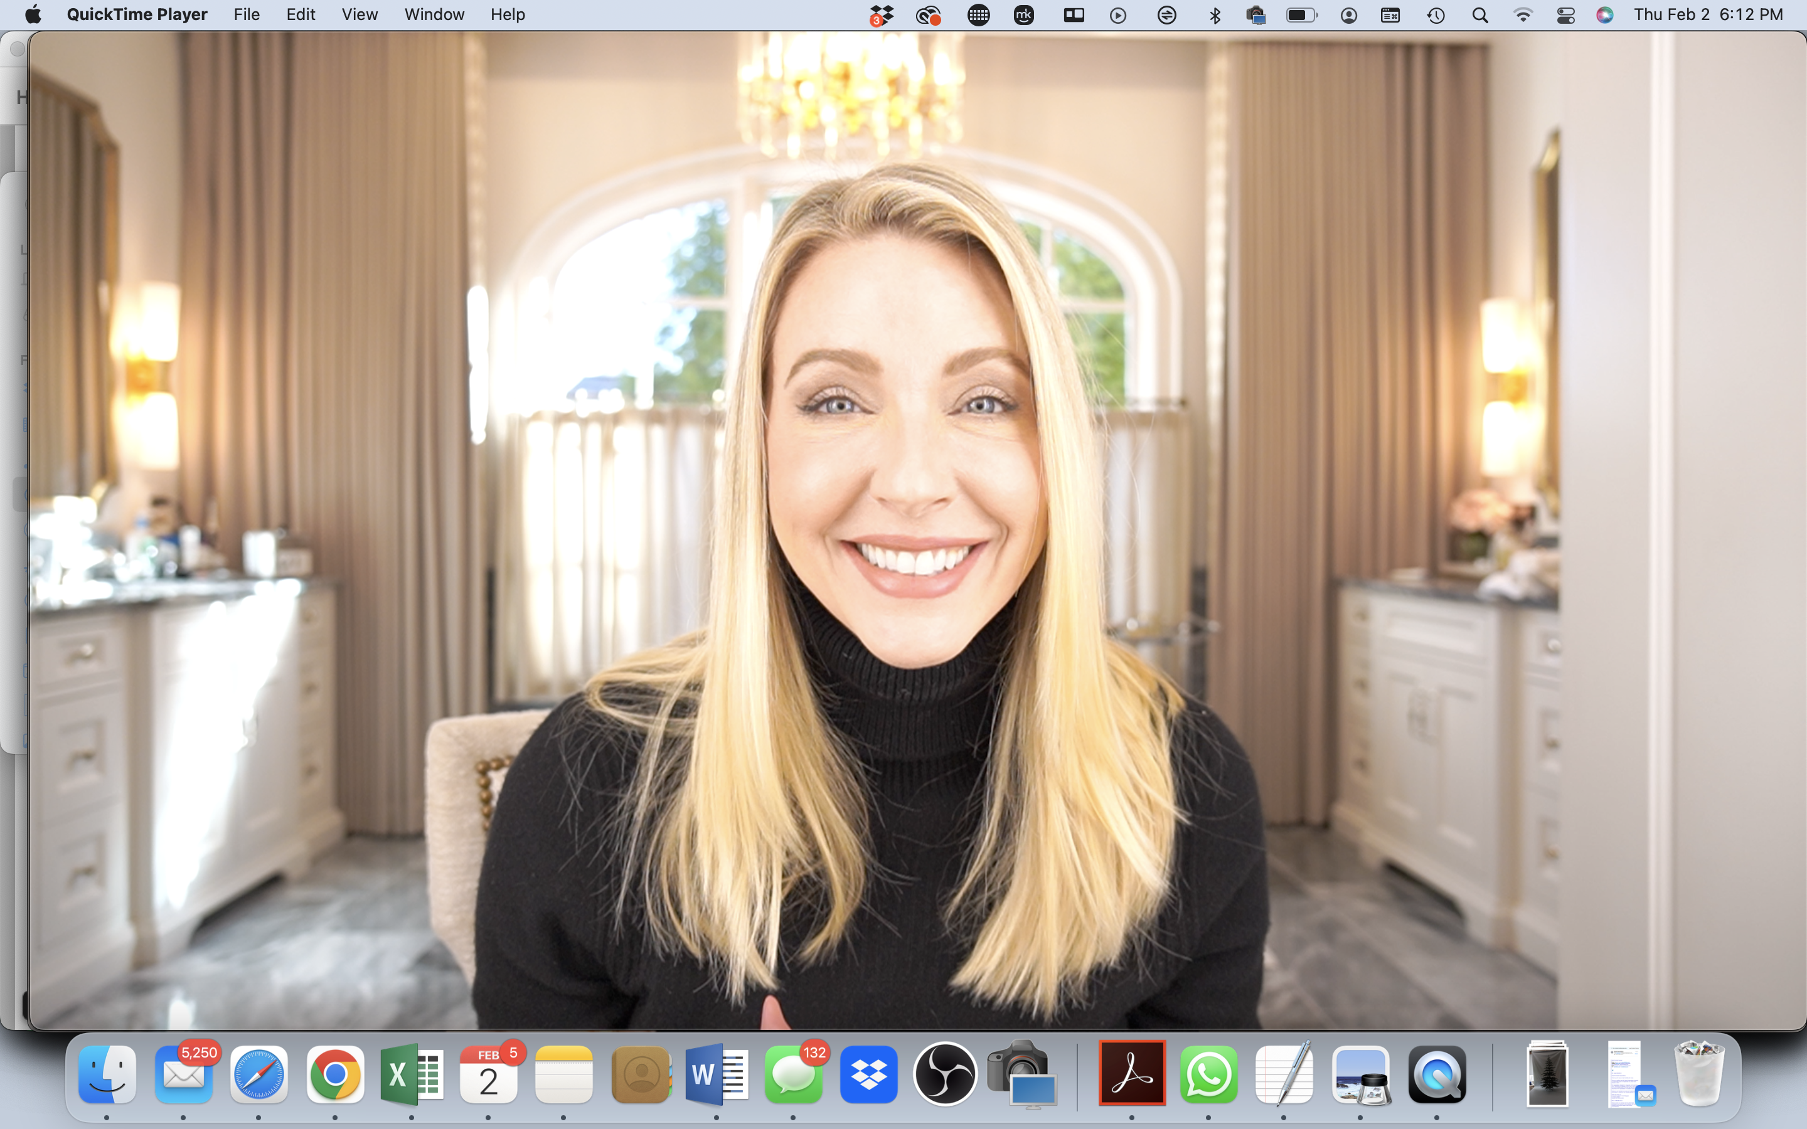Open the Wi-Fi status menu
Viewport: 1807px width, 1129px height.
[x=1523, y=15]
